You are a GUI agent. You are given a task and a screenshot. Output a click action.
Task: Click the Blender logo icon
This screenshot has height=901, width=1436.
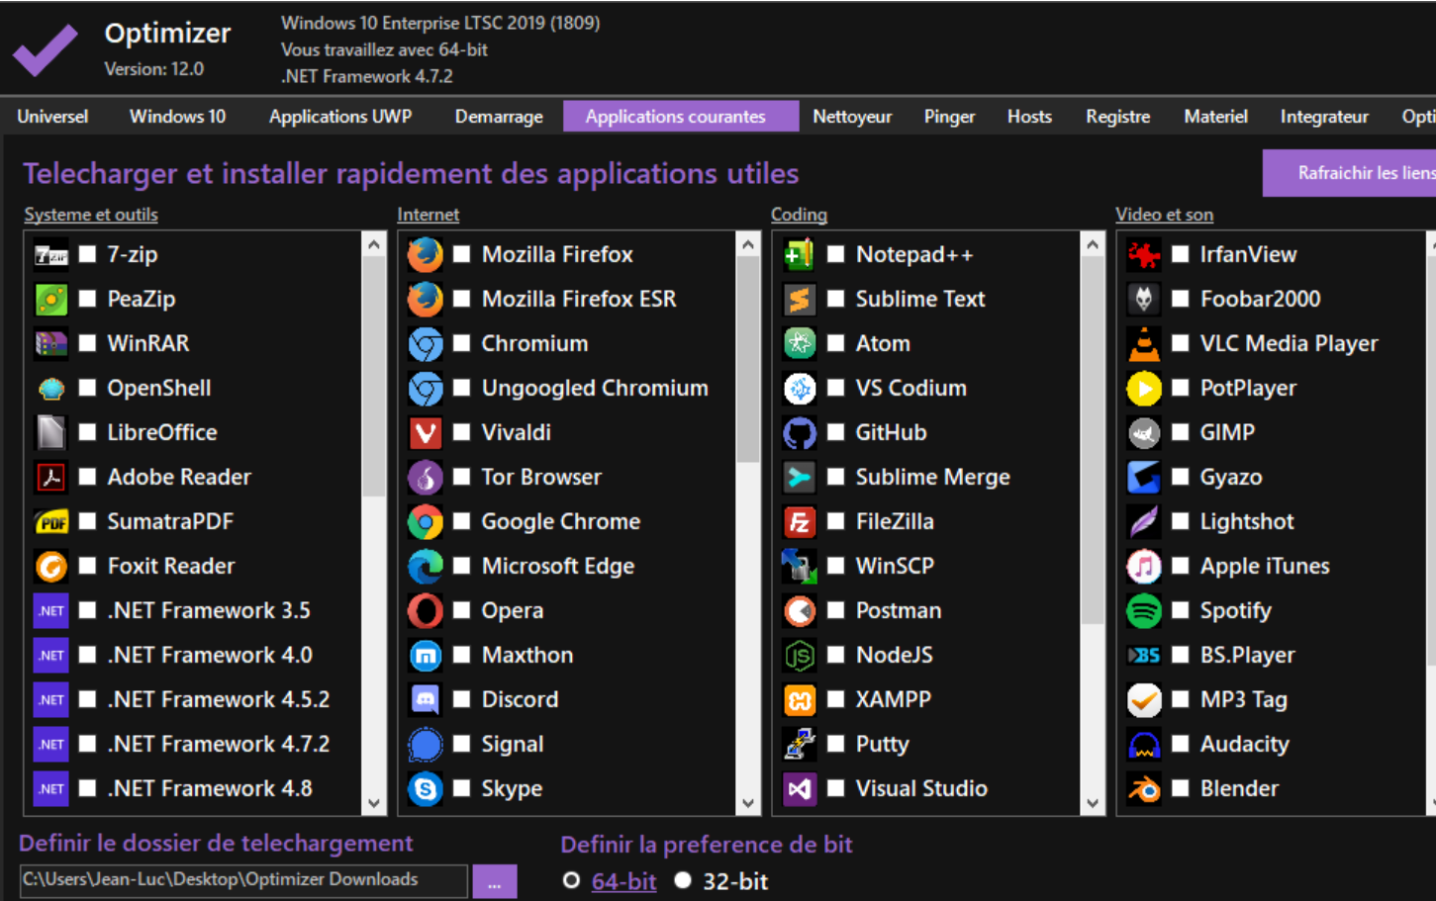(x=1144, y=788)
